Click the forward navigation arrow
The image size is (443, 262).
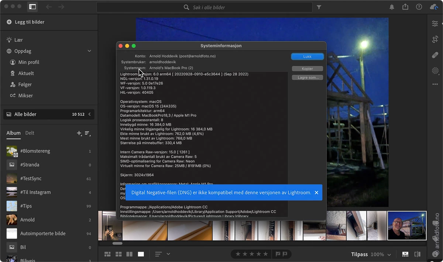[x=61, y=7]
